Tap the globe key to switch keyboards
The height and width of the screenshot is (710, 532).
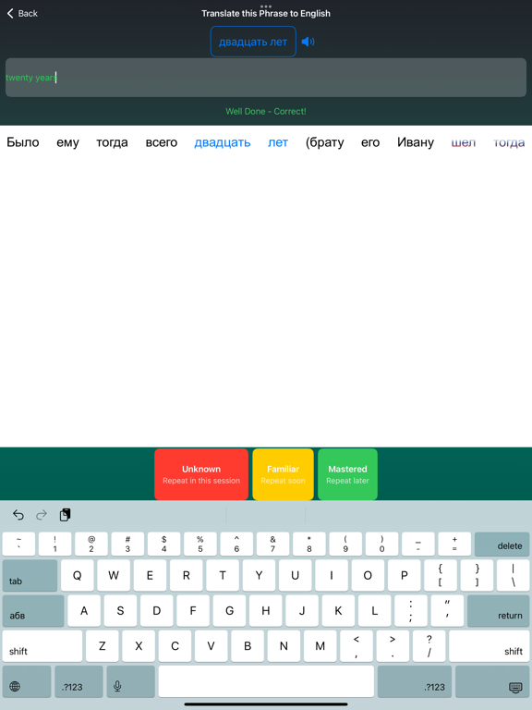coord(27,681)
